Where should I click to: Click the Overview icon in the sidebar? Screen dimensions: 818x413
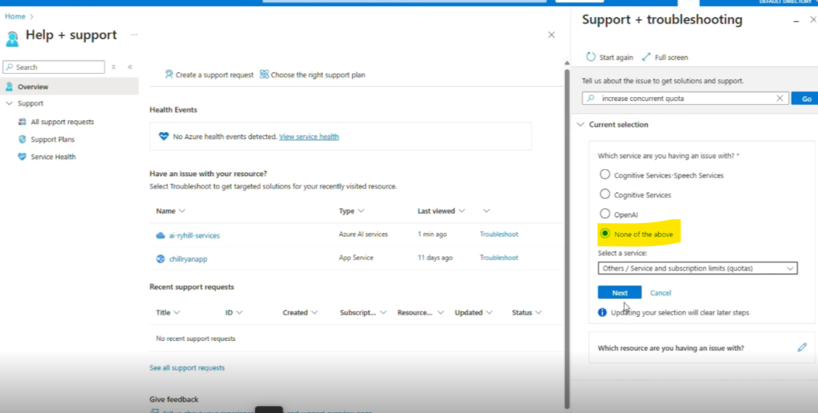(x=9, y=87)
